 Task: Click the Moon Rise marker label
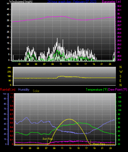click(x=99, y=144)
